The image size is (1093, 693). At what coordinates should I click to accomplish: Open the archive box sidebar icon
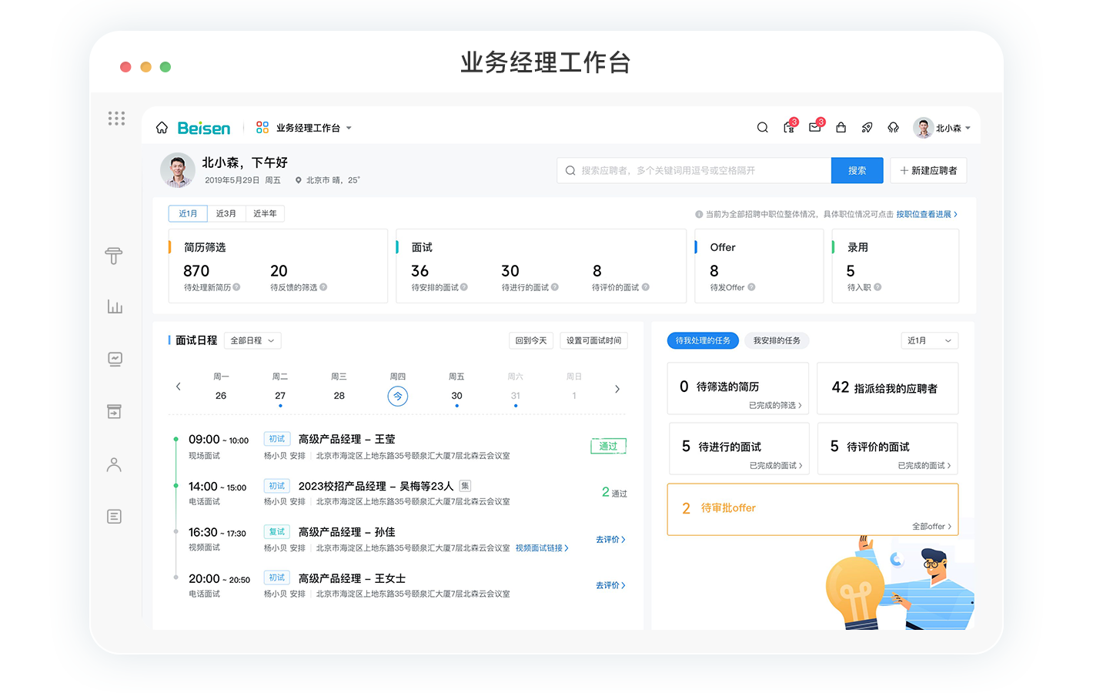[114, 411]
